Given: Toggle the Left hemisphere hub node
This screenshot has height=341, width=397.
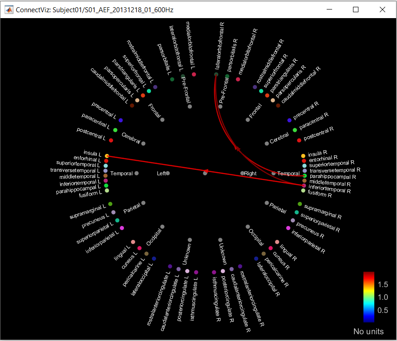Looking at the screenshot, I should [x=167, y=173].
